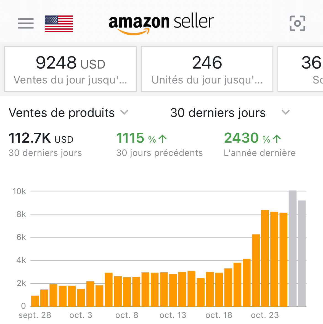323x324 pixels.
Task: Click the oct. 8 axis date label
Action: tap(127, 315)
